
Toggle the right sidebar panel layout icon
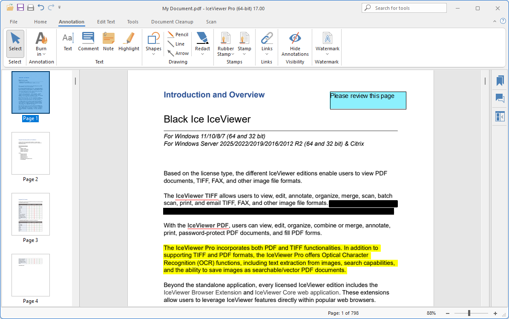[500, 116]
